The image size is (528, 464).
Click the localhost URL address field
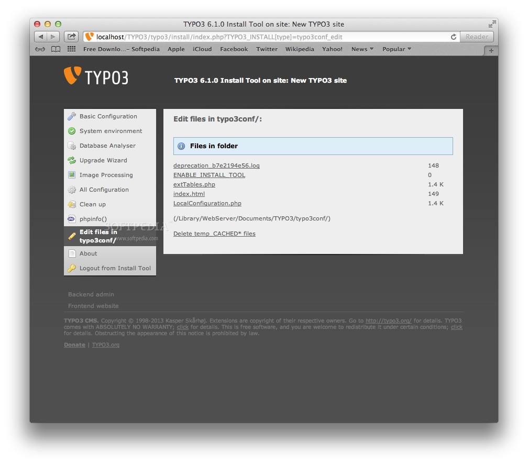tap(271, 37)
